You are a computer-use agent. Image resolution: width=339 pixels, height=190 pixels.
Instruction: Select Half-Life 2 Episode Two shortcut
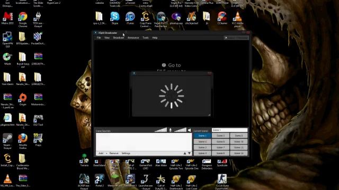[176, 164]
